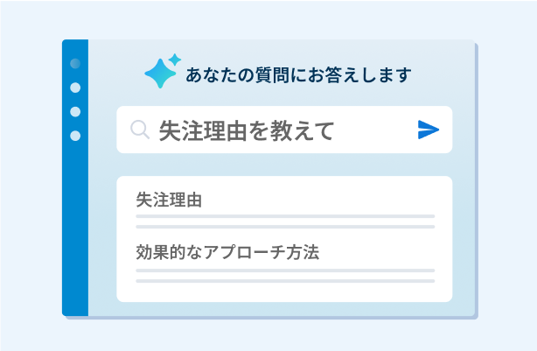Image resolution: width=537 pixels, height=351 pixels.
Task: Open the 失注理由 result heading
Action: click(169, 200)
